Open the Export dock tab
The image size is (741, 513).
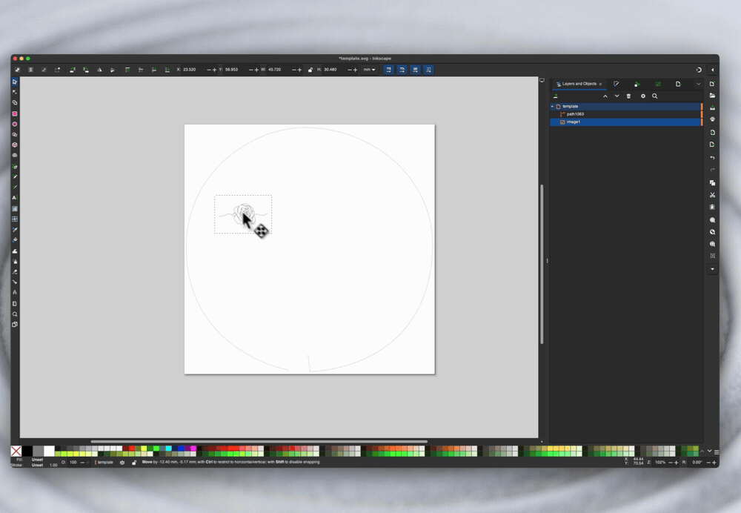[678, 84]
